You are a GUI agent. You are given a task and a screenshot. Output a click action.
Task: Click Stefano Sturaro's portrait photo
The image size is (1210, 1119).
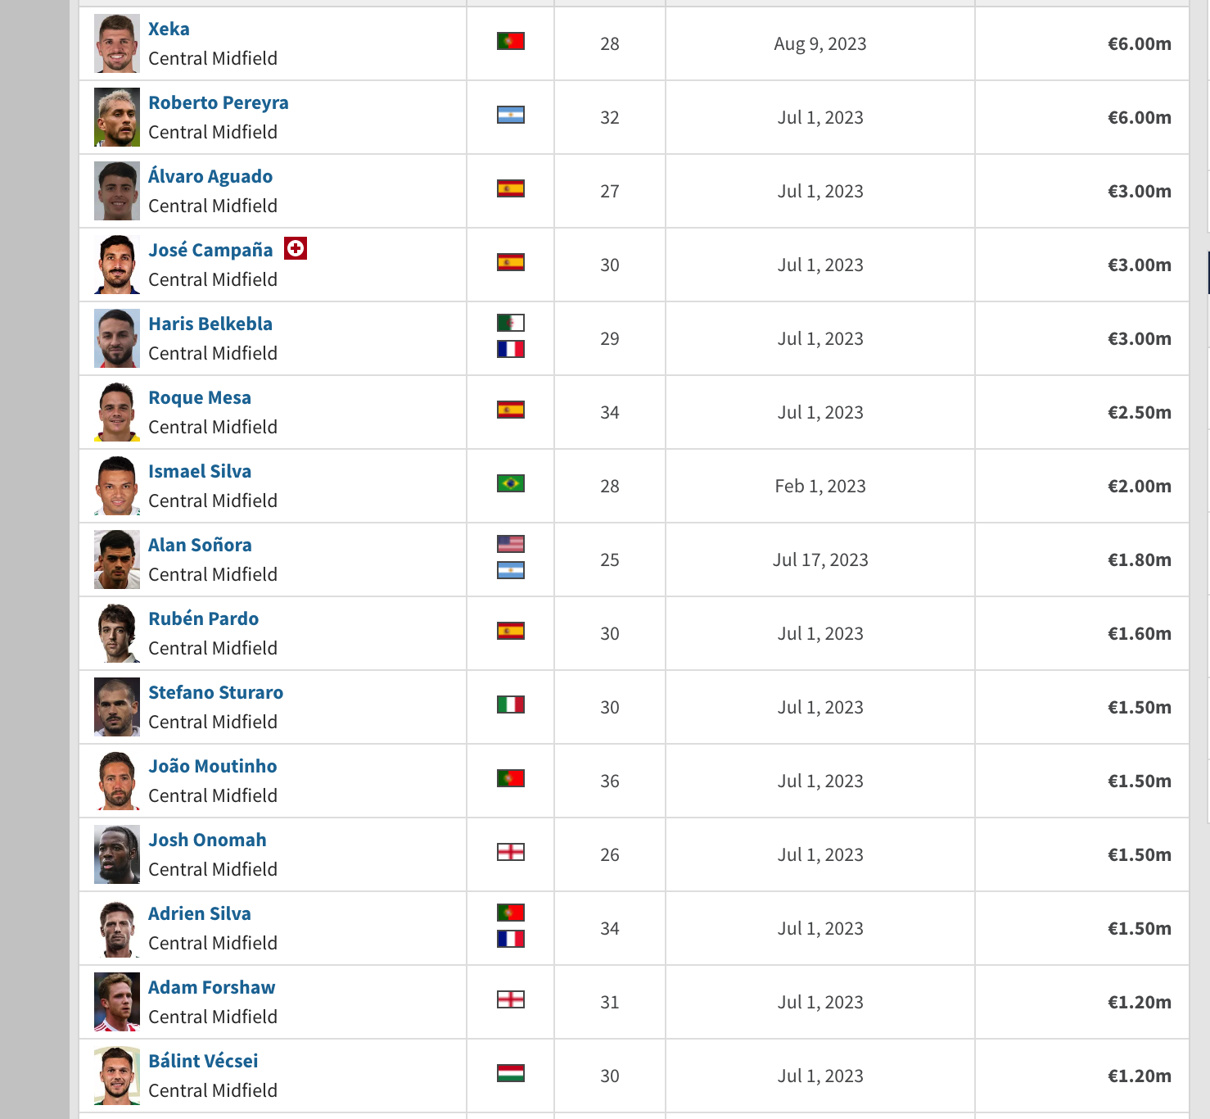point(117,707)
